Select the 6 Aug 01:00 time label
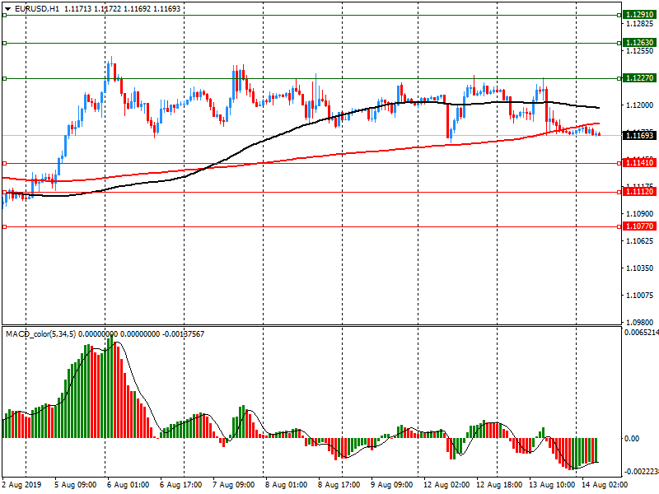Viewport: 659px width, 494px height. pos(128,485)
